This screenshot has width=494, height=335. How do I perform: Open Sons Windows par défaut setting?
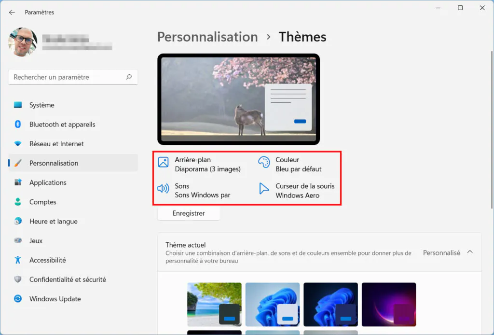tap(194, 190)
